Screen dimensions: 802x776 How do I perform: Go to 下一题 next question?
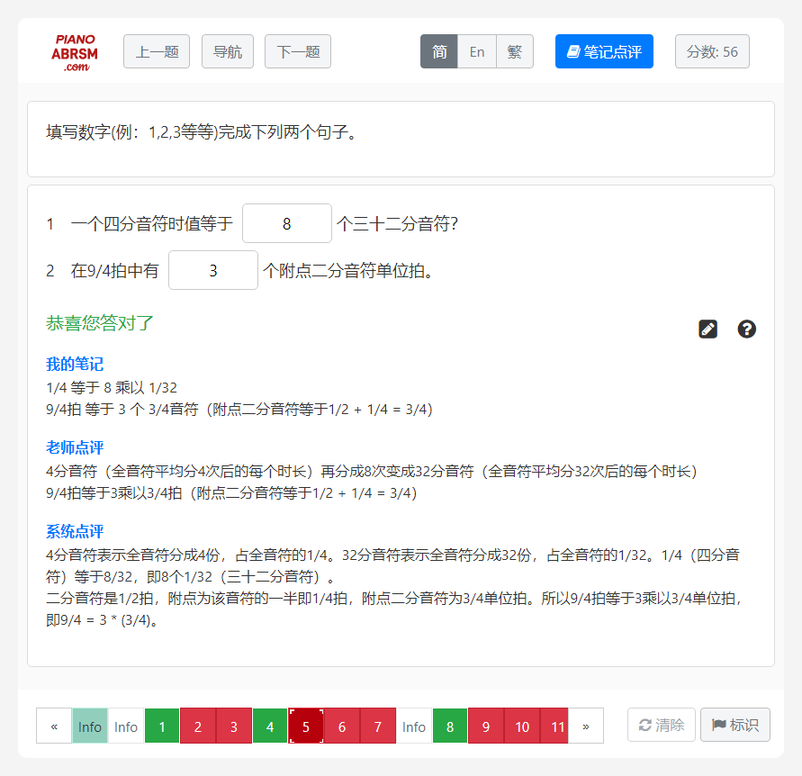coord(298,51)
